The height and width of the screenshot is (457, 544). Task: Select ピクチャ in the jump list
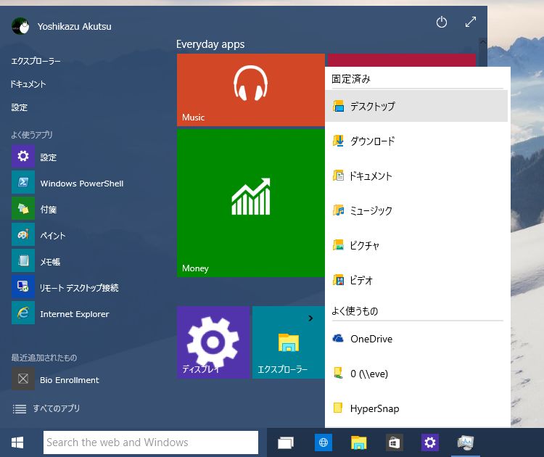coord(416,245)
